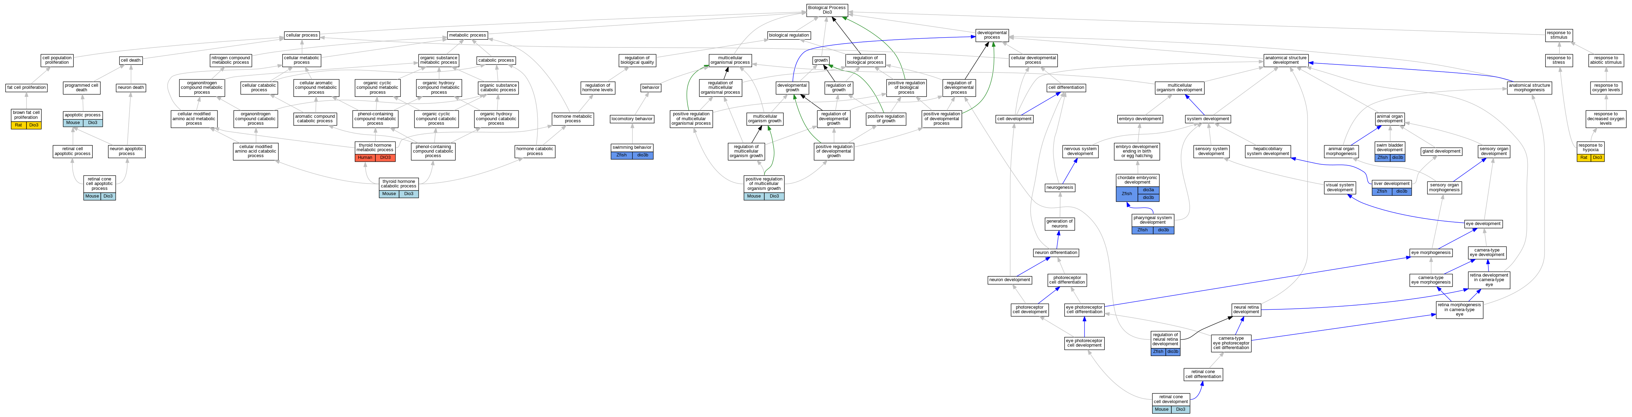
Task: Select the sensory organ morphogenesis node
Action: [x=1445, y=187]
